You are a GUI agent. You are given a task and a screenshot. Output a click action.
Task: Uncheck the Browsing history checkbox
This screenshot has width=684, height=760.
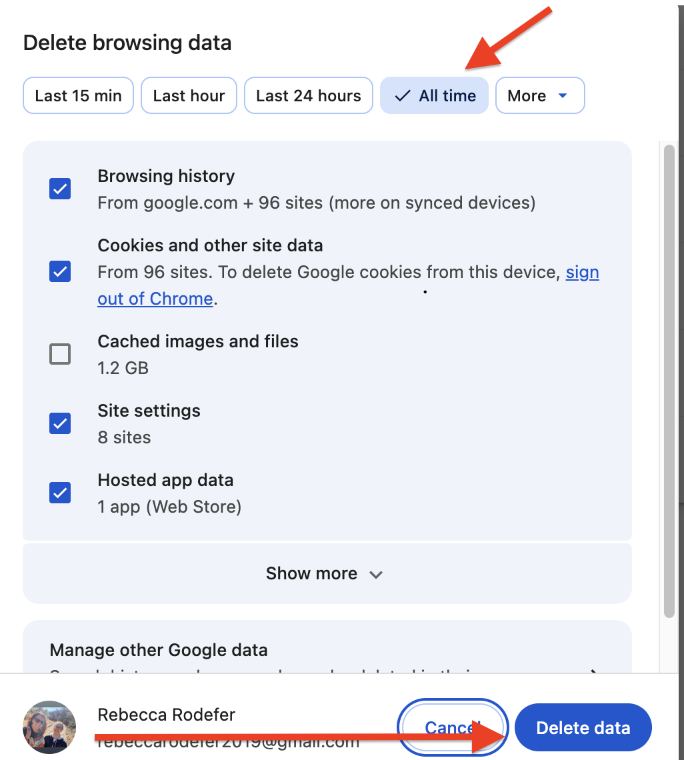[60, 189]
